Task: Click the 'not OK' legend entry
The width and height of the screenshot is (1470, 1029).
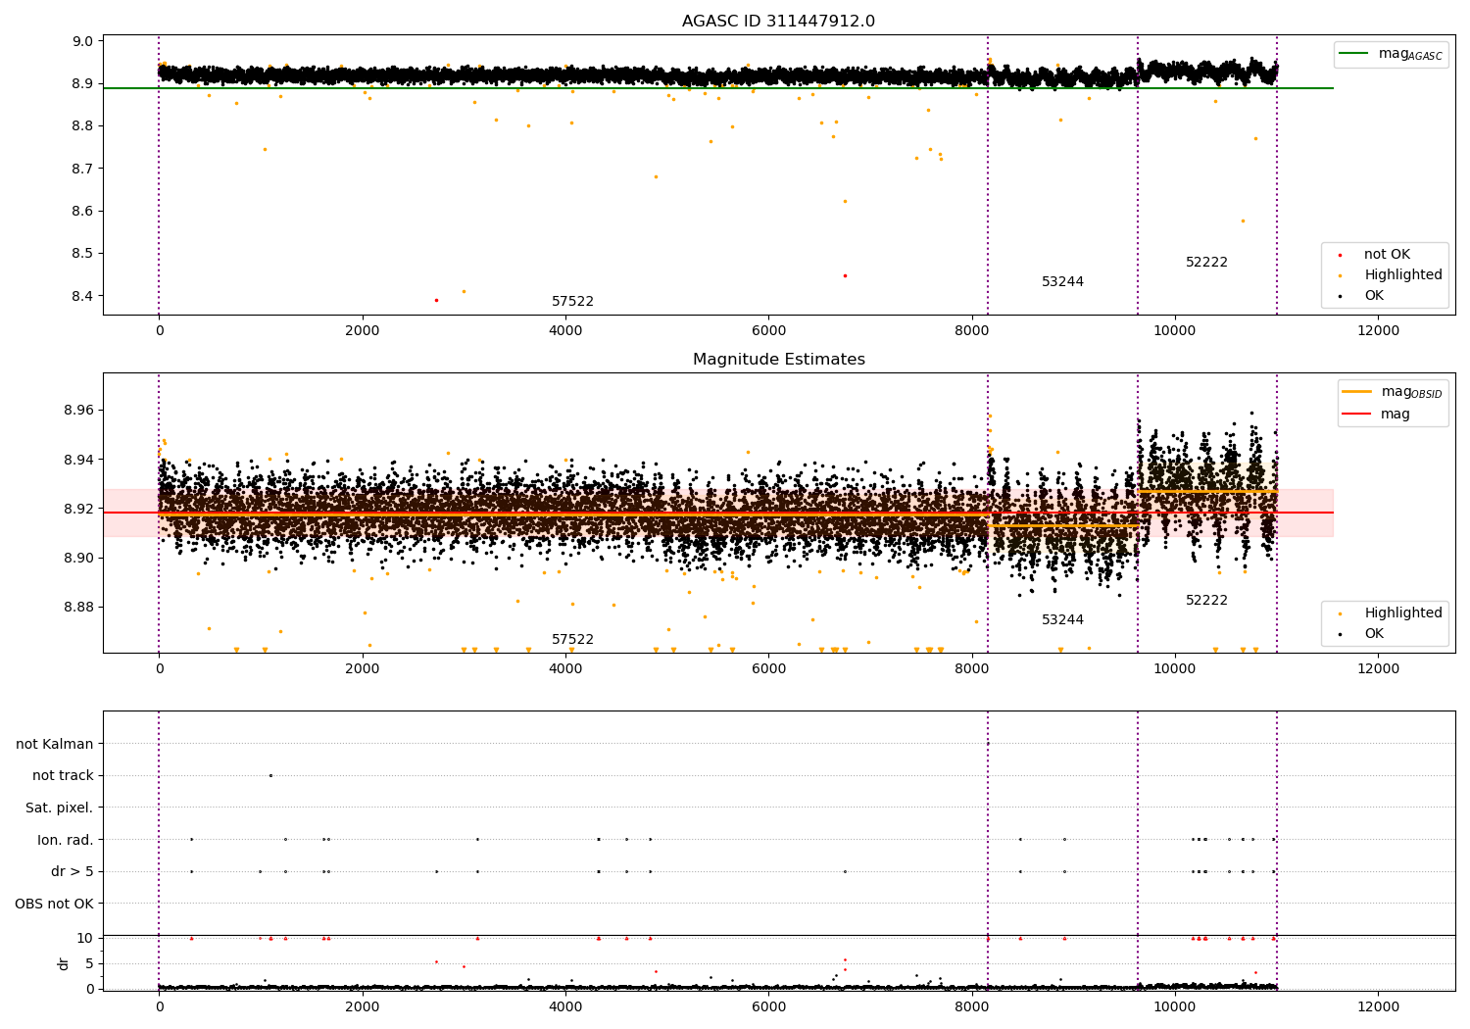Action: pos(1387,255)
